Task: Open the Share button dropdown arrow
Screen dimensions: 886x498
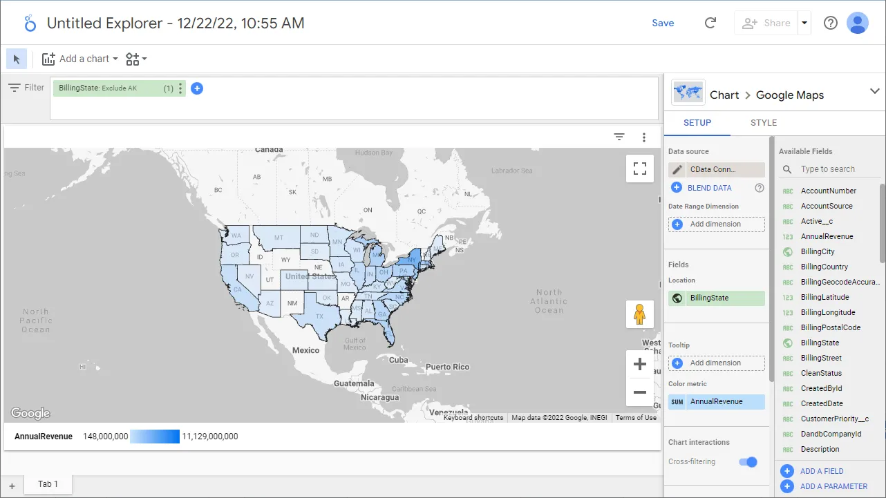Action: (804, 22)
